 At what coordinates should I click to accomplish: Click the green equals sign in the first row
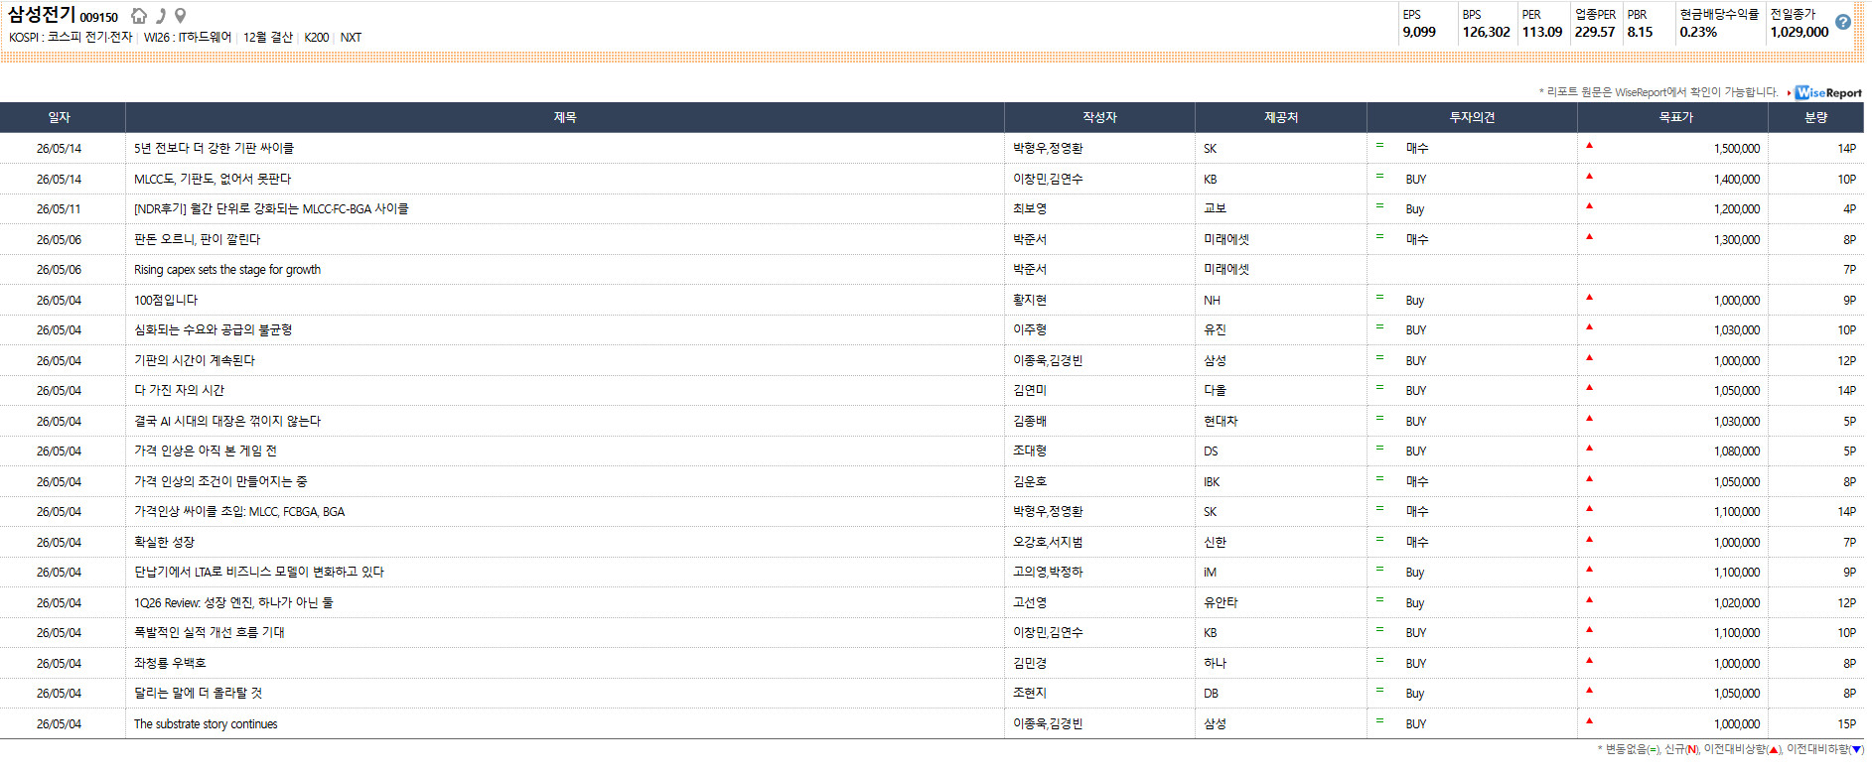click(1379, 145)
